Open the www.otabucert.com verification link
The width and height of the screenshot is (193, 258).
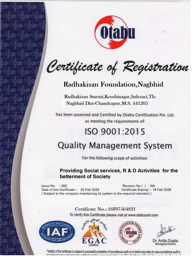coord(143,215)
